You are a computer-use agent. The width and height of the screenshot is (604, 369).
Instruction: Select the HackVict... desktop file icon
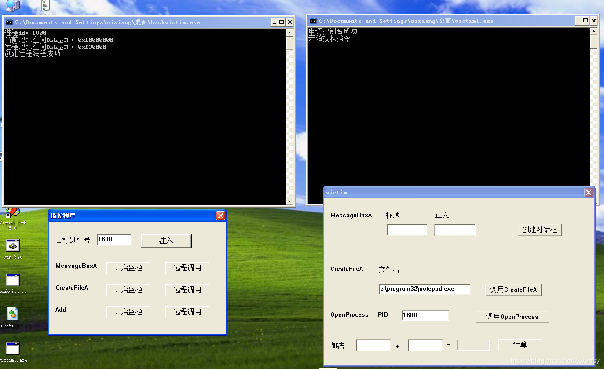coord(12,318)
